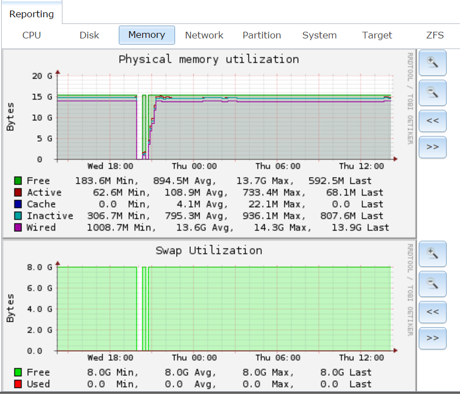Click the blue Cache legend swatch
The image size is (460, 394).
[x=18, y=204]
